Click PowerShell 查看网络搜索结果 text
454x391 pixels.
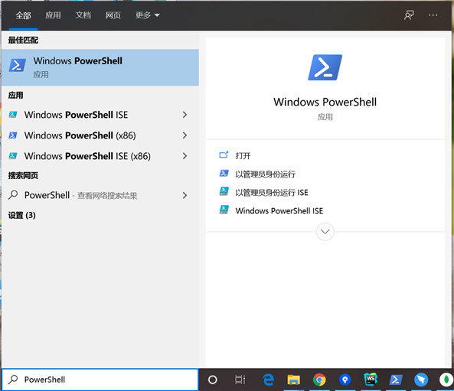pos(81,195)
